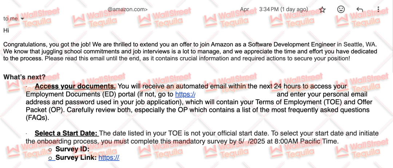Screen dimensions: 393x168
Task: Reply using the arrow icon
Action: click(x=360, y=9)
